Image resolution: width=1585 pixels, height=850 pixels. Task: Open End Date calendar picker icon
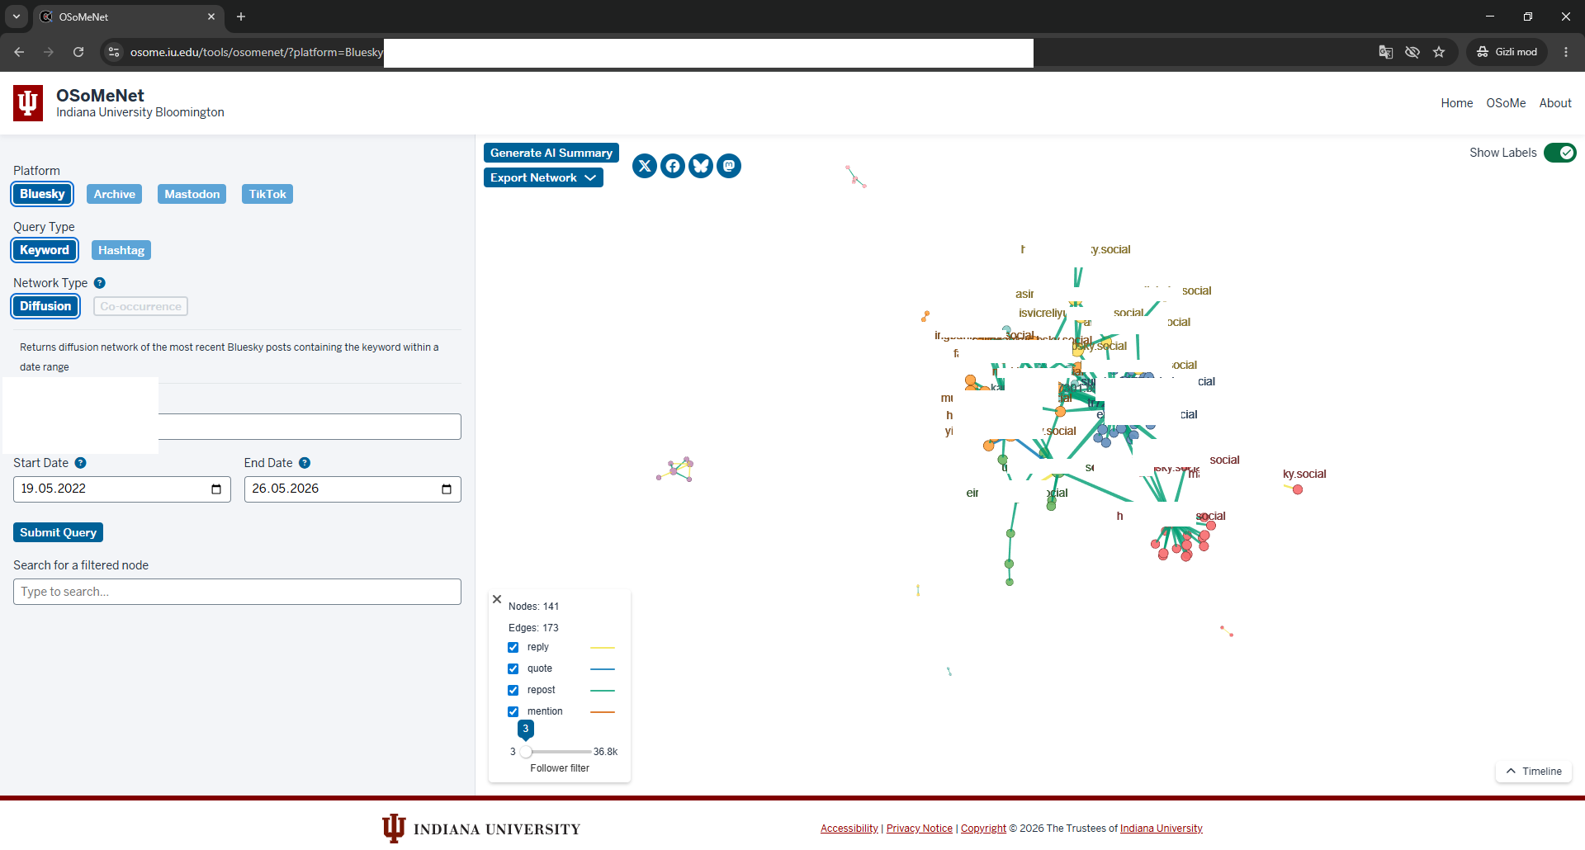click(447, 489)
